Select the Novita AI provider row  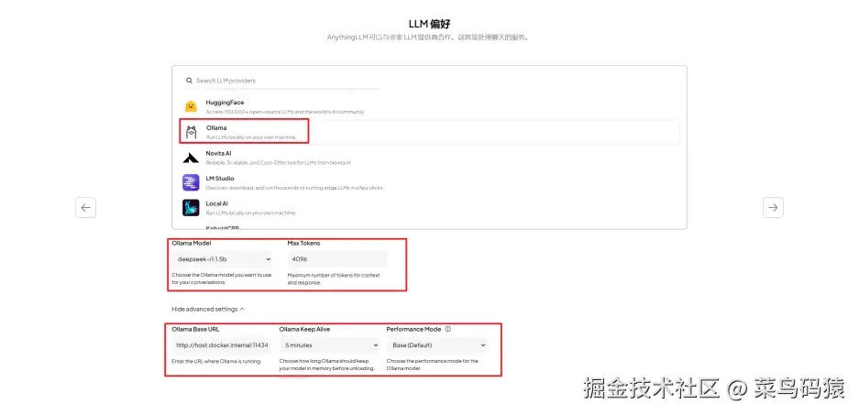(429, 158)
